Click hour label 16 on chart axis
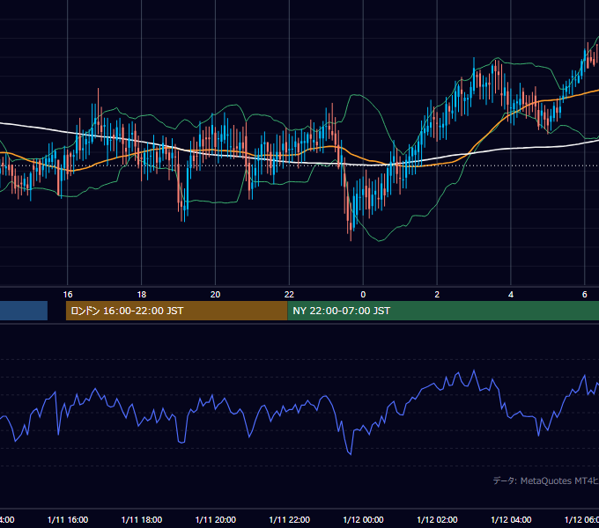 click(x=68, y=295)
